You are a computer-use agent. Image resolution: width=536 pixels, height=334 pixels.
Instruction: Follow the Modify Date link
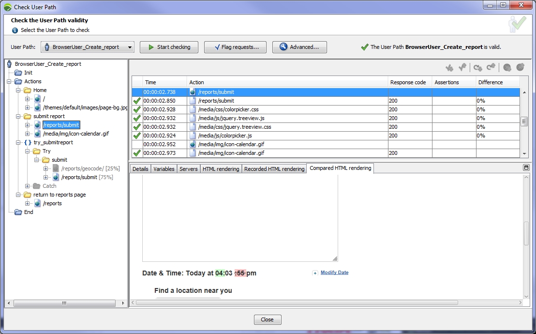[x=334, y=273]
